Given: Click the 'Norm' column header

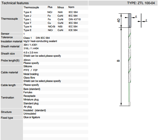Looking at the screenshot, I should [x=71, y=7].
